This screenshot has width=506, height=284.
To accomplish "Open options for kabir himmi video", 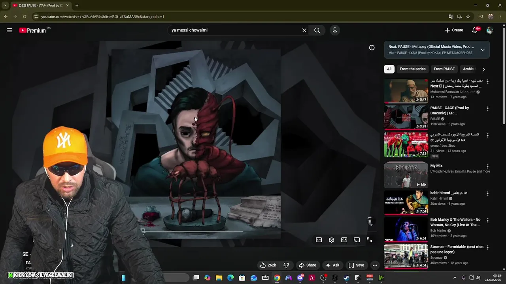I will coord(487,193).
